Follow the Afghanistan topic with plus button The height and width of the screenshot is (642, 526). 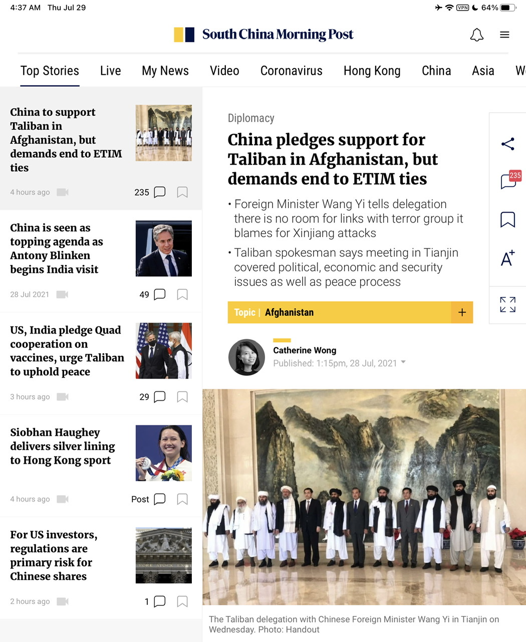click(462, 312)
